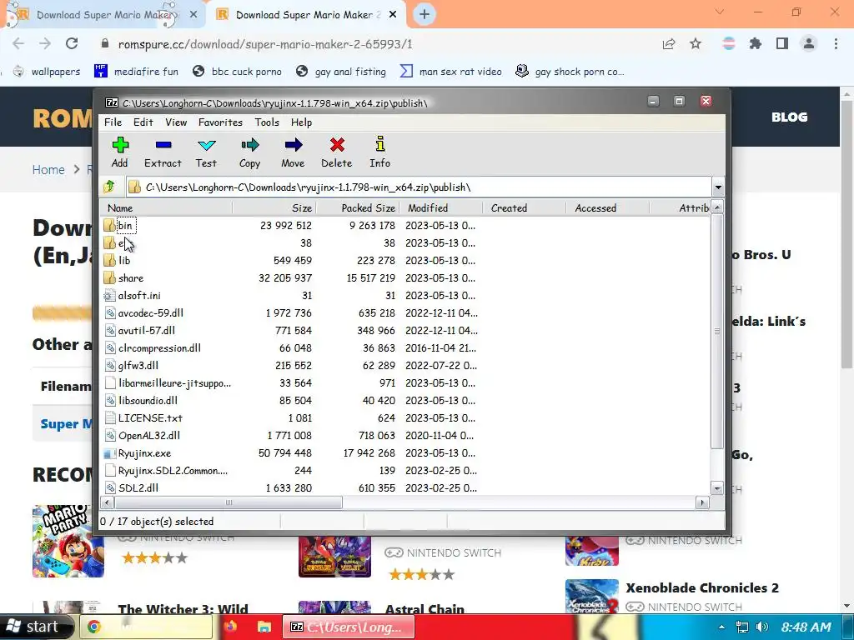Image resolution: width=854 pixels, height=640 pixels.
Task: Open the Xenoblade Chronicles 2 link
Action: coord(702,587)
